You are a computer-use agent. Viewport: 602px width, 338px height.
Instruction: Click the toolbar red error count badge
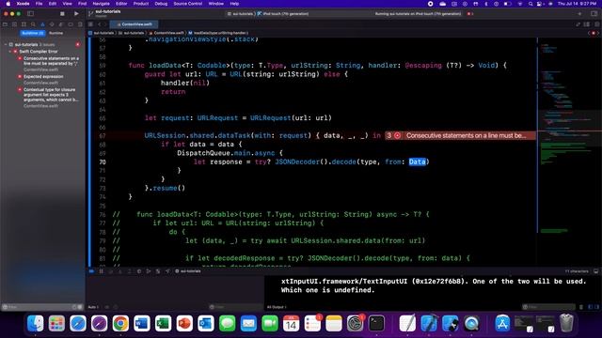470,14
